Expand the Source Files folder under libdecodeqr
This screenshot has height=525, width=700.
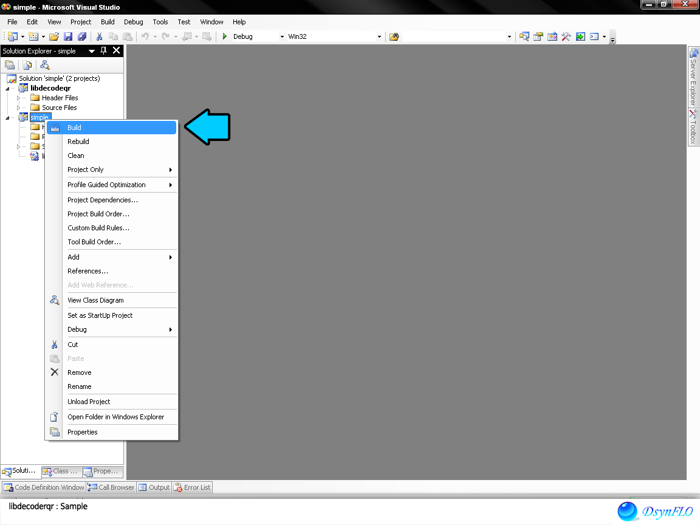point(18,108)
